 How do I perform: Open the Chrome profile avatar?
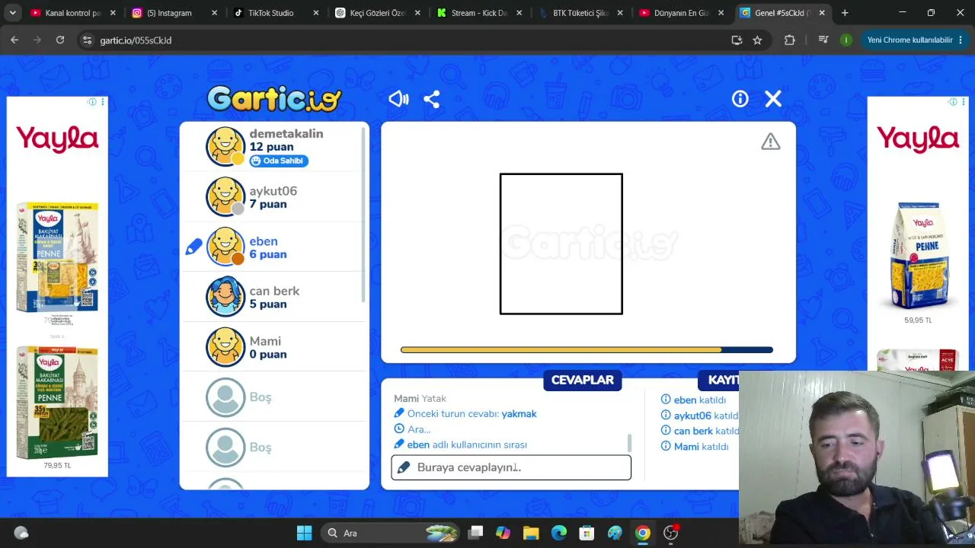coord(846,40)
